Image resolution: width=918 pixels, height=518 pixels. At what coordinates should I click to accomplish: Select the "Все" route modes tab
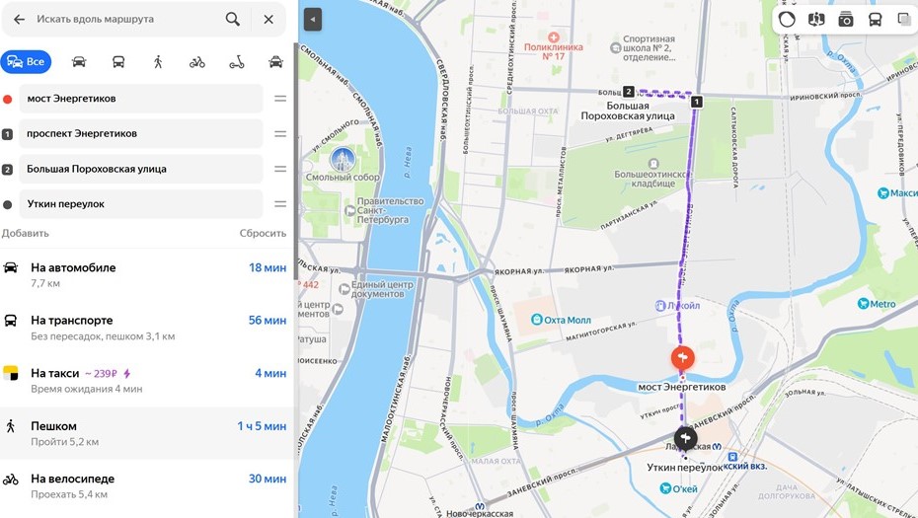[26, 62]
